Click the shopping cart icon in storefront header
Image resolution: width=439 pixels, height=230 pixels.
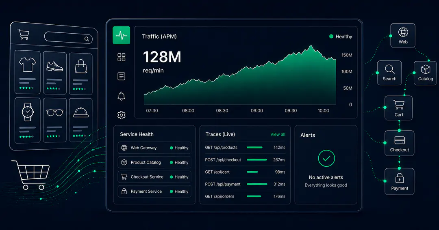pyautogui.click(x=23, y=34)
